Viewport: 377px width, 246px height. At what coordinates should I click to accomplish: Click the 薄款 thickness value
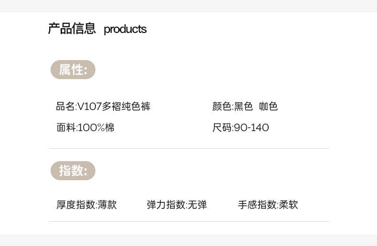(107, 205)
